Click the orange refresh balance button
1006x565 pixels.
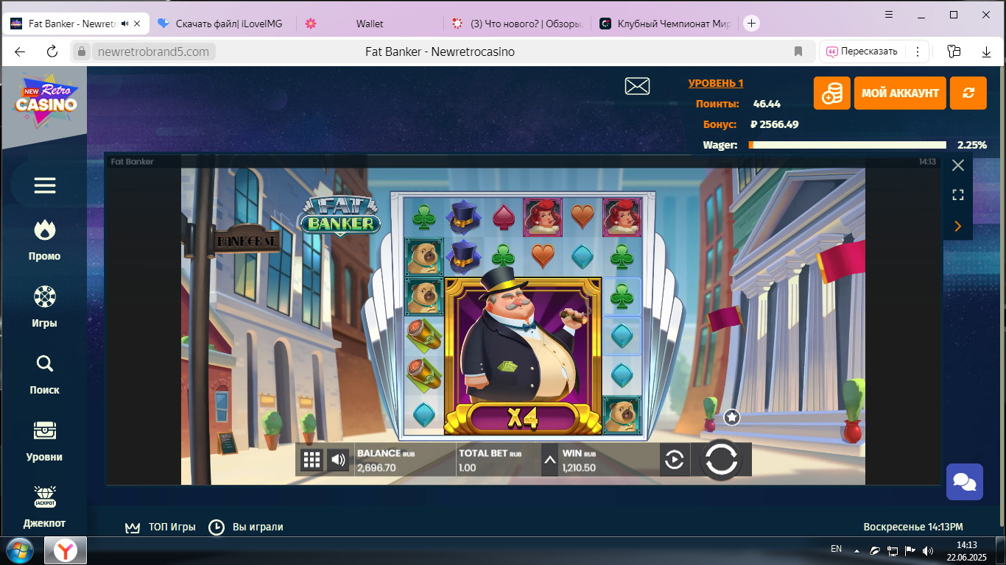[x=968, y=93]
